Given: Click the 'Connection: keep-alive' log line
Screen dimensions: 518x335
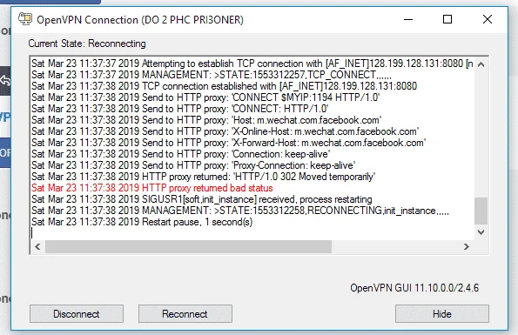Looking at the screenshot, I should [x=181, y=154].
